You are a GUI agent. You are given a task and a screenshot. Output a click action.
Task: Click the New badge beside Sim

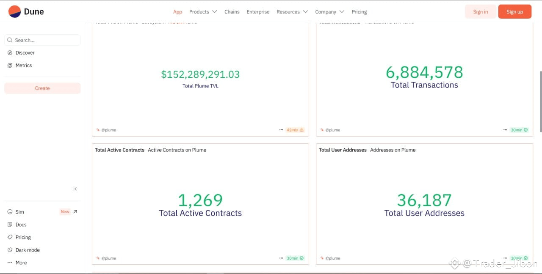(x=65, y=212)
